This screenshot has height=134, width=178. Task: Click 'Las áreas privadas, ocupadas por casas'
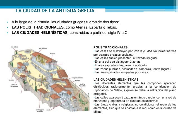121,72
